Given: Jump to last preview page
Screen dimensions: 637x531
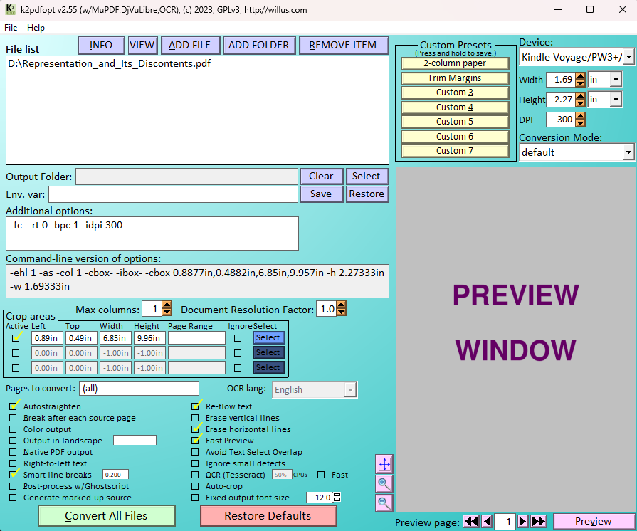Looking at the screenshot, I should (538, 521).
